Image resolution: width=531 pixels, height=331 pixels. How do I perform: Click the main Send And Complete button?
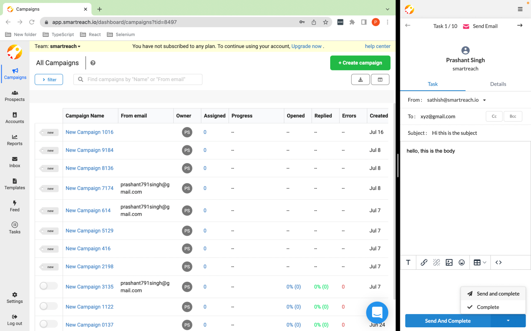pos(448,321)
